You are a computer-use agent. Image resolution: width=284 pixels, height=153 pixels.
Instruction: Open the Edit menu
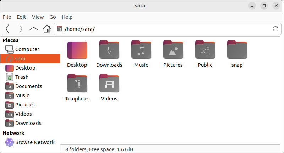coord(21,17)
